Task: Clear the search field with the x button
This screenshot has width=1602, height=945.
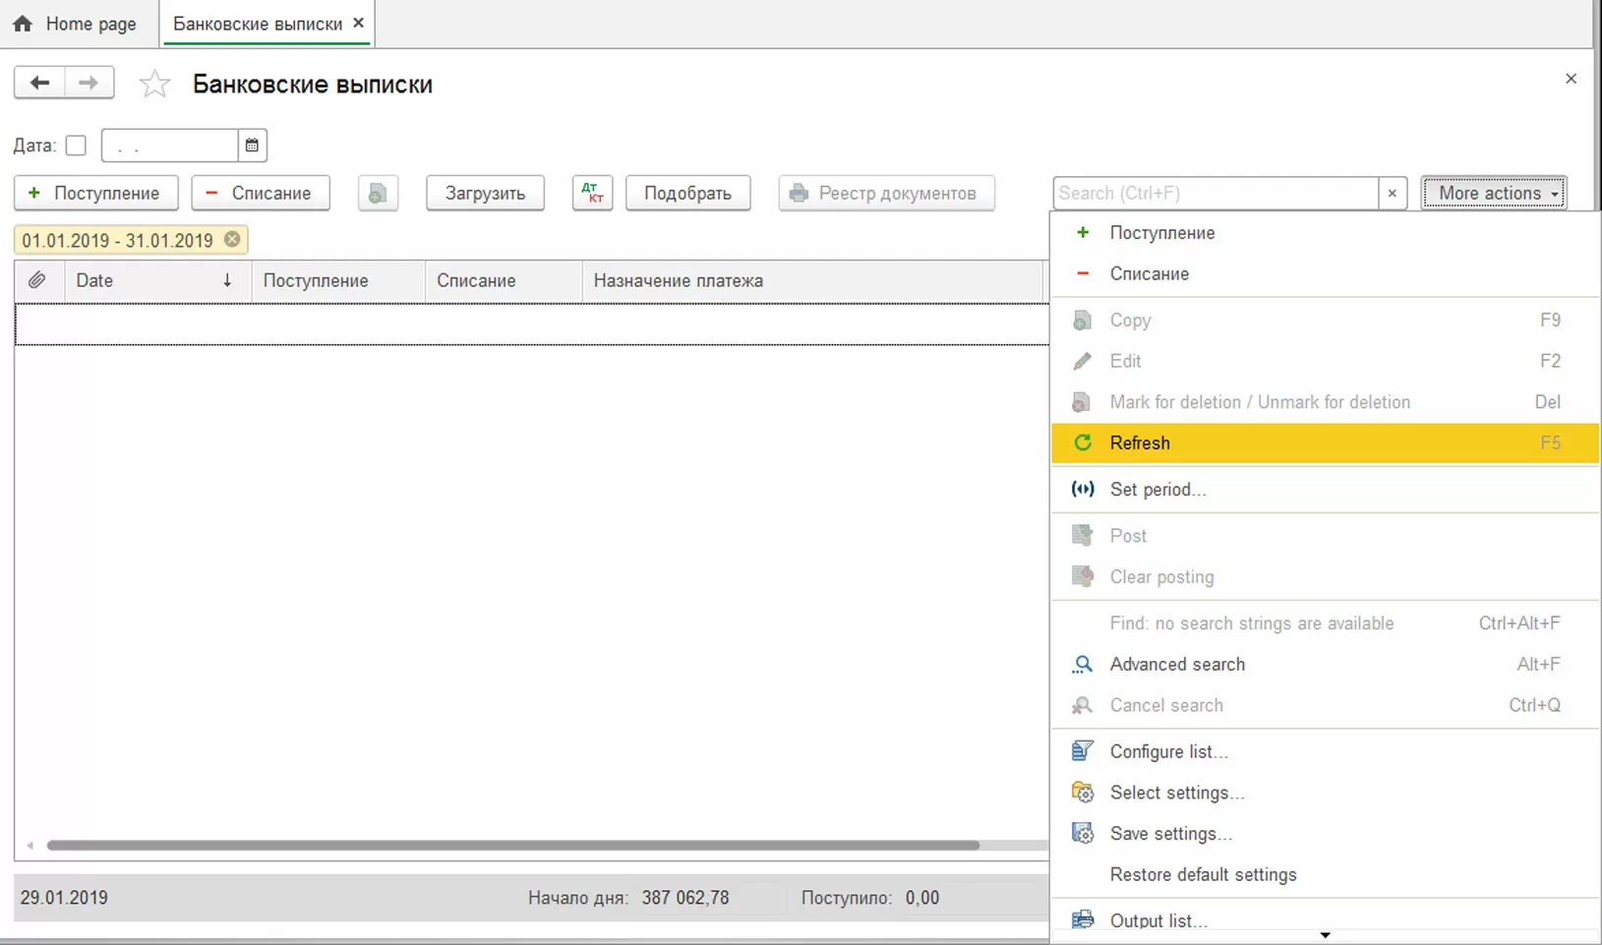Action: [x=1392, y=194]
